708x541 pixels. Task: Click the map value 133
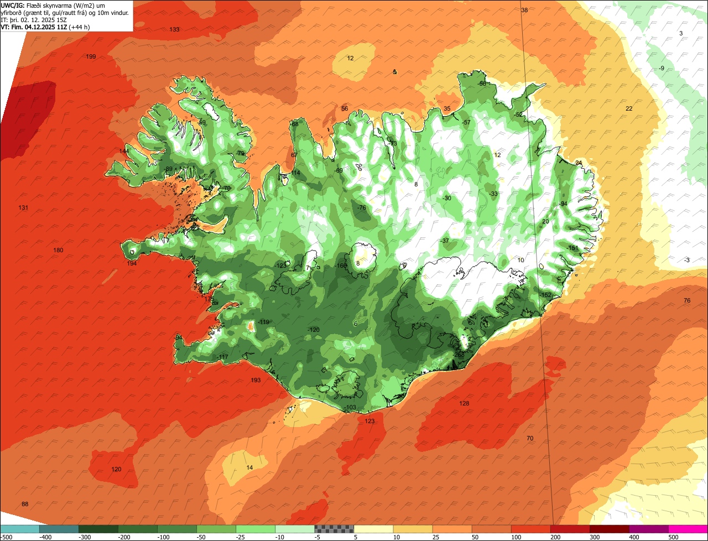pyautogui.click(x=174, y=29)
